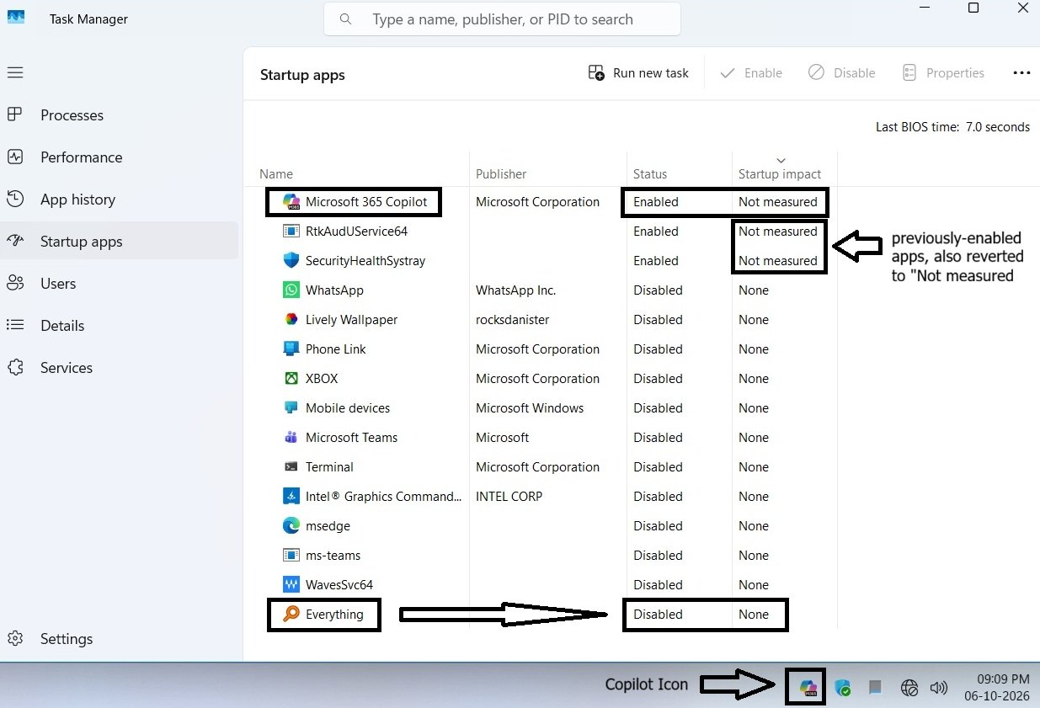
Task: Click the "msedge" name text
Action: (328, 526)
